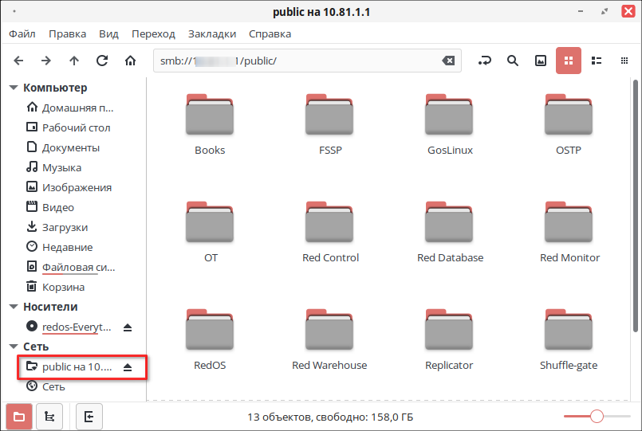Image resolution: width=642 pixels, height=431 pixels.
Task: Go up to the parent folder
Action: point(74,61)
